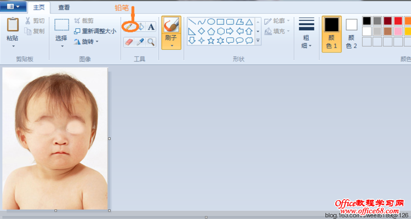The width and height of the screenshot is (411, 219).
Task: Select the Pencil tool
Action: pos(129,26)
